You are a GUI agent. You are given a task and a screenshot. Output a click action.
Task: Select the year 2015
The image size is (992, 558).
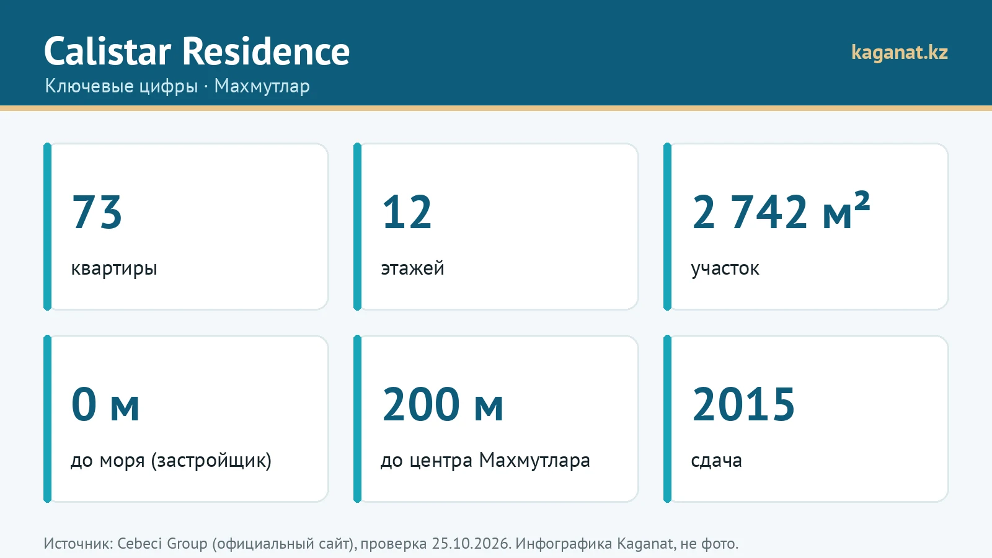(x=743, y=404)
